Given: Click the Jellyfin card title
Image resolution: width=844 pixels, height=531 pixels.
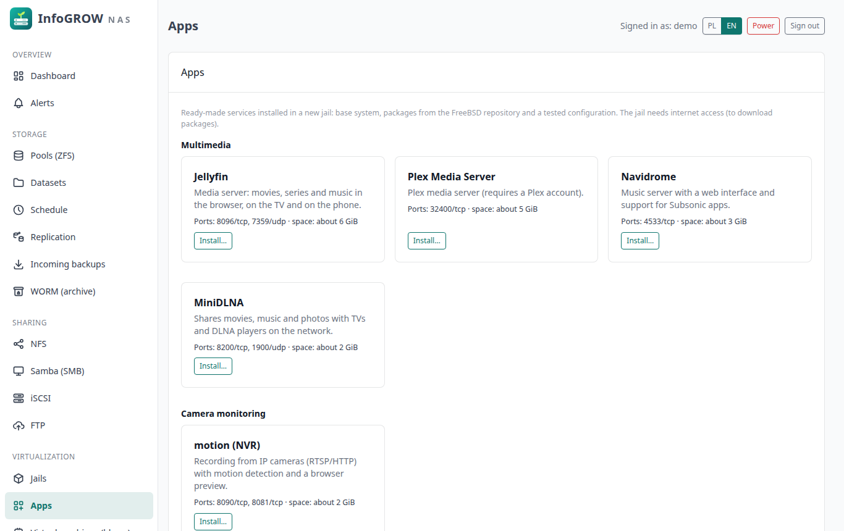Looking at the screenshot, I should tap(211, 177).
